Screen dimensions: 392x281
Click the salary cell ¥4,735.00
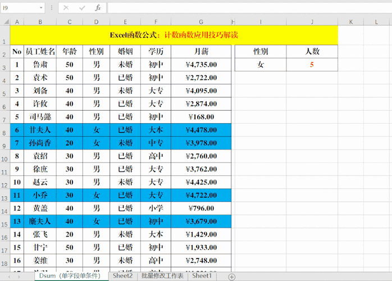tap(201, 65)
